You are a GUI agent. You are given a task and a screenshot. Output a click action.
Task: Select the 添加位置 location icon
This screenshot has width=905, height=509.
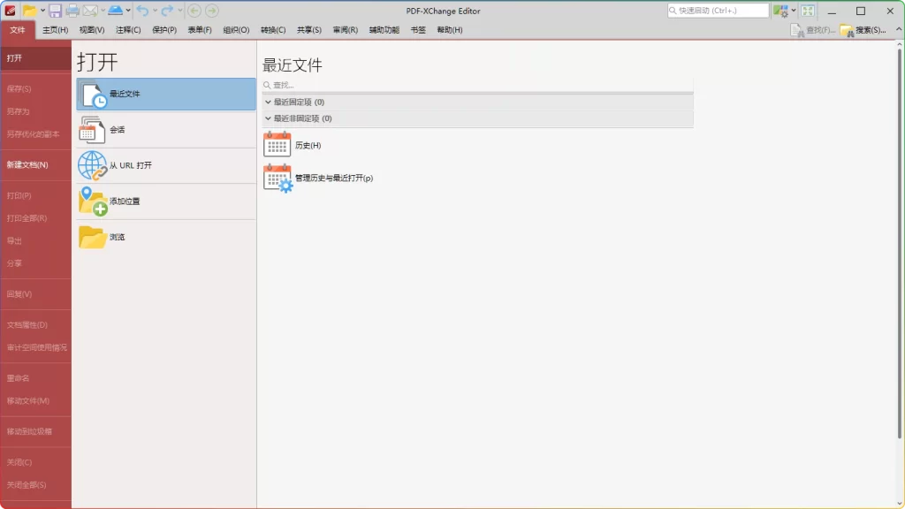click(94, 201)
